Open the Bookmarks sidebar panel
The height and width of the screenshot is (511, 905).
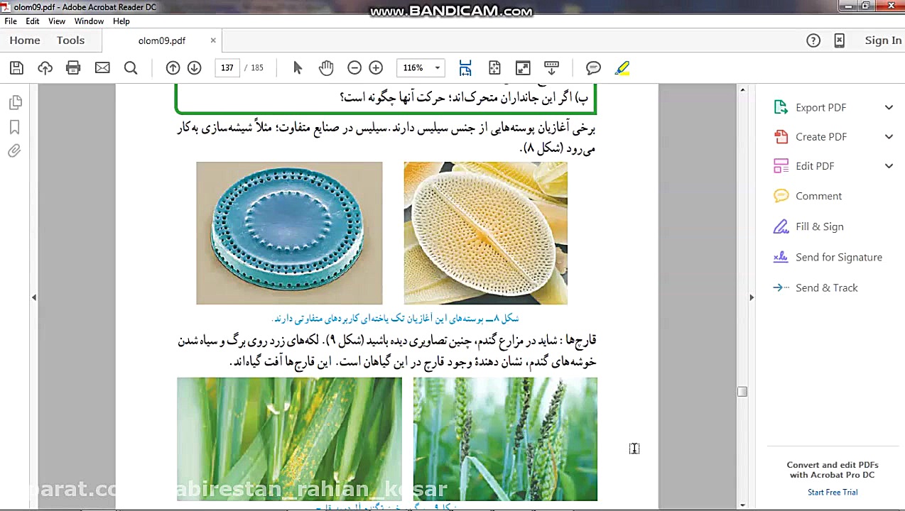[16, 126]
